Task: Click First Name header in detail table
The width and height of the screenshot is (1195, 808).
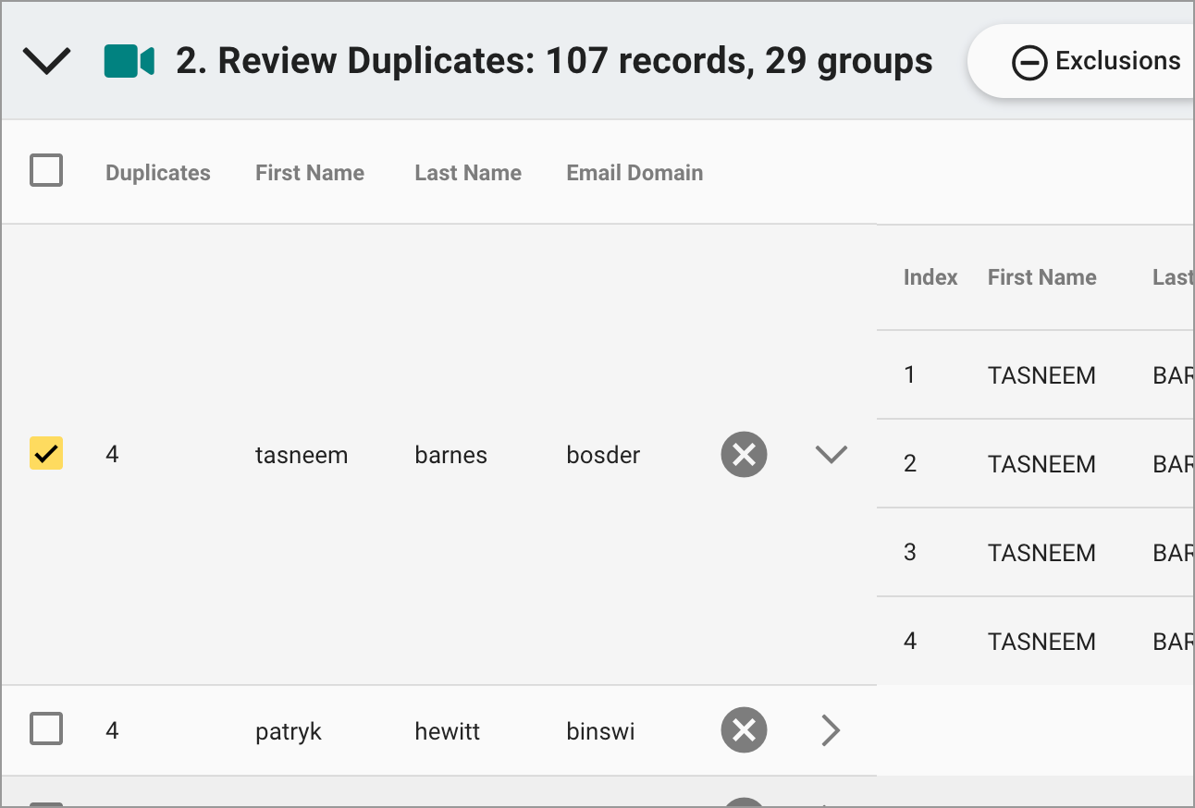Action: point(1041,277)
